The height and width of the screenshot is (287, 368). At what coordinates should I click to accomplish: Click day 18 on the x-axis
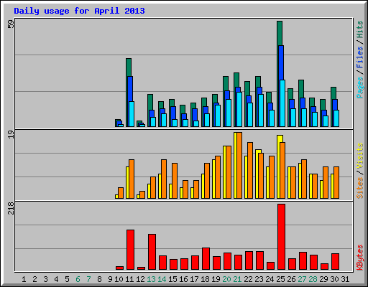205,279
